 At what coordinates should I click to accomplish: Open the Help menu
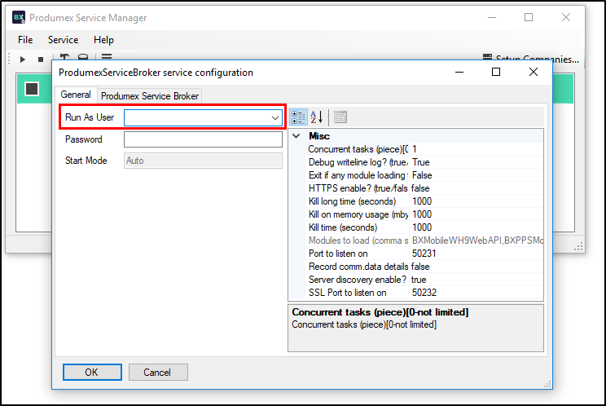coord(103,40)
